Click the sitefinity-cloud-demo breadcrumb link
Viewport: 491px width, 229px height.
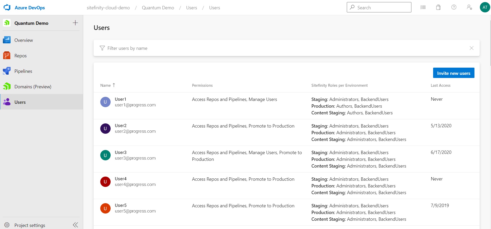[x=108, y=8]
